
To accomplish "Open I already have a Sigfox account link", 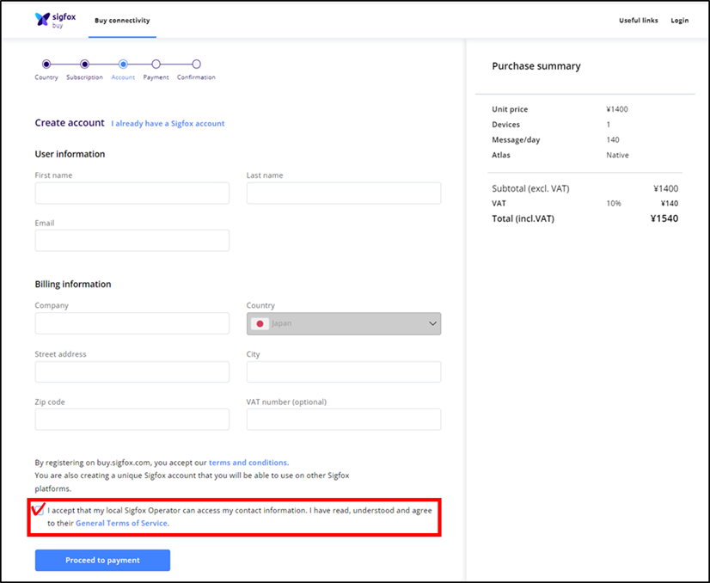I will point(168,123).
